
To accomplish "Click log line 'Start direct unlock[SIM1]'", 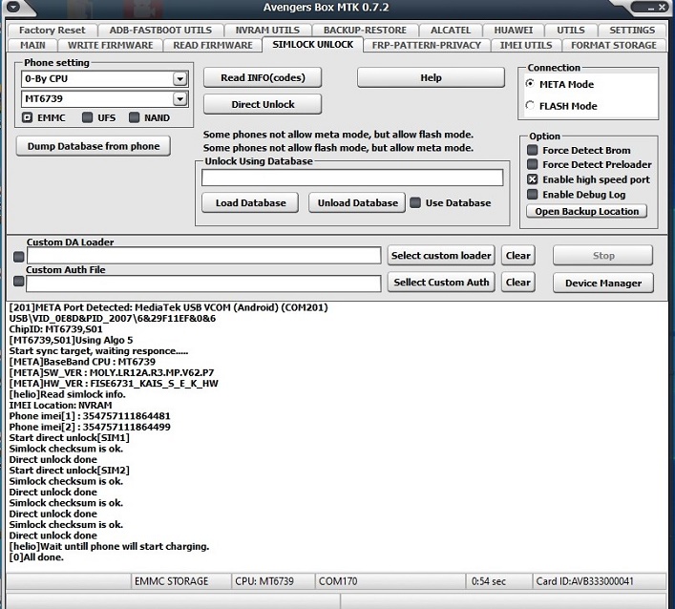I will (70, 438).
